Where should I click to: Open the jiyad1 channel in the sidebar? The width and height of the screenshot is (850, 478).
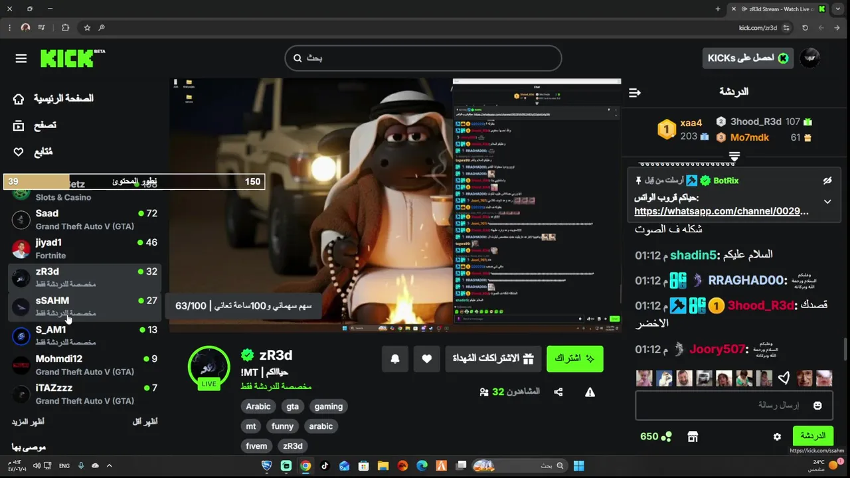click(x=85, y=248)
